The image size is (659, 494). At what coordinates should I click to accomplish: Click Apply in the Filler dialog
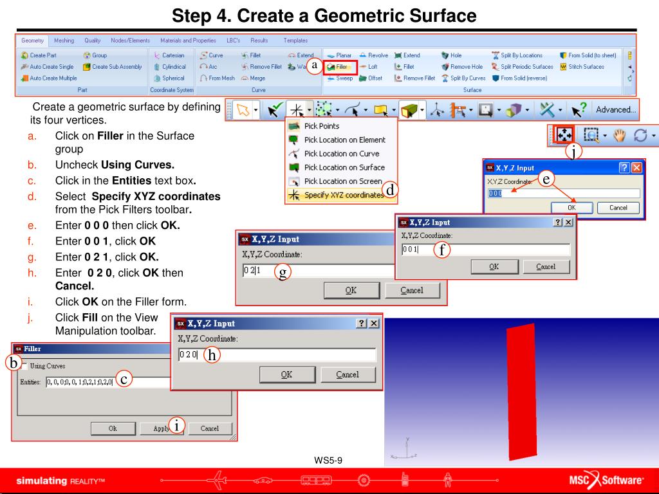(162, 429)
